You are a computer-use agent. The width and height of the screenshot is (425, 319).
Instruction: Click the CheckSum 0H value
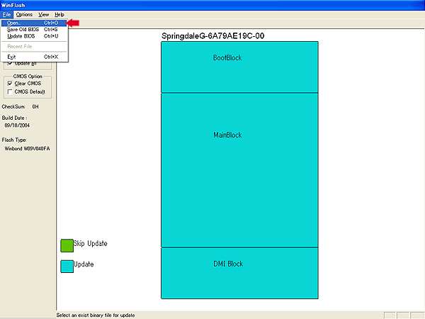tap(35, 106)
